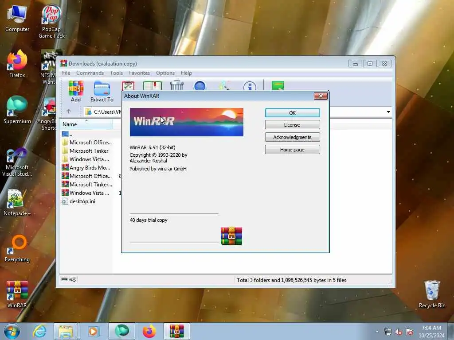
Task: Select Microsoft Visual Studio desktop shortcut
Action: [x=17, y=162]
